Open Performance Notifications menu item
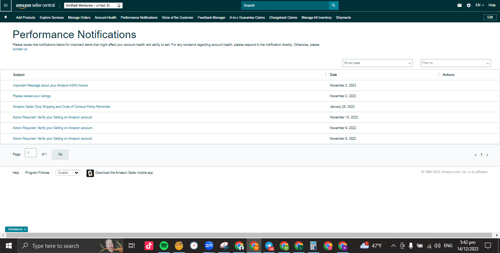This screenshot has width=500, height=253. pyautogui.click(x=139, y=18)
